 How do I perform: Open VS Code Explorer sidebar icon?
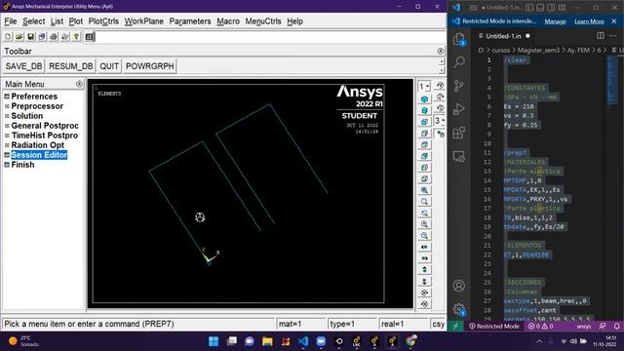click(459, 39)
